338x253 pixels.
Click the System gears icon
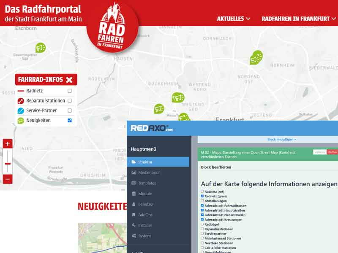tap(134, 236)
